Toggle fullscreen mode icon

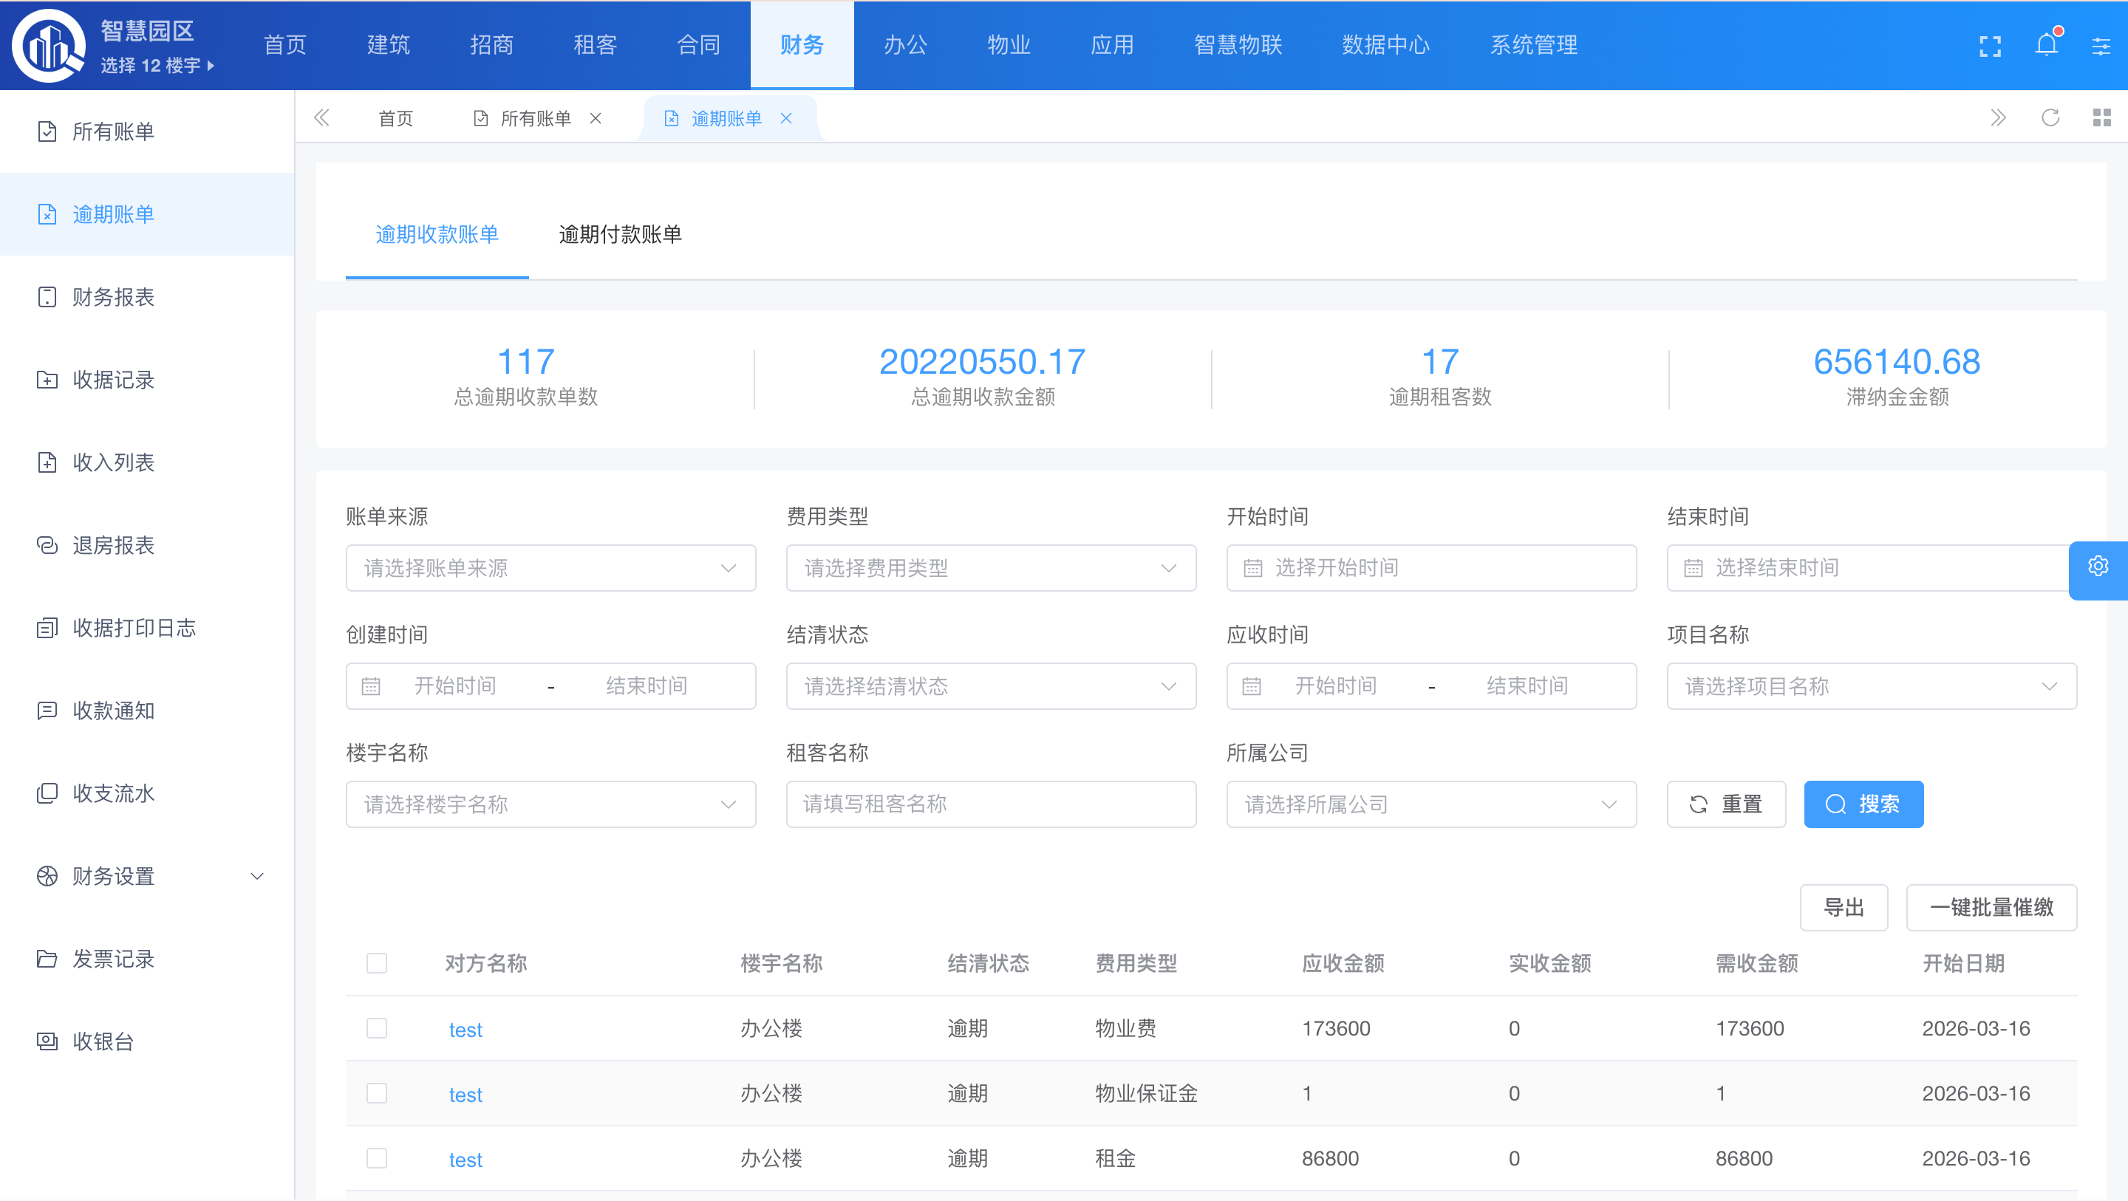click(x=1990, y=47)
